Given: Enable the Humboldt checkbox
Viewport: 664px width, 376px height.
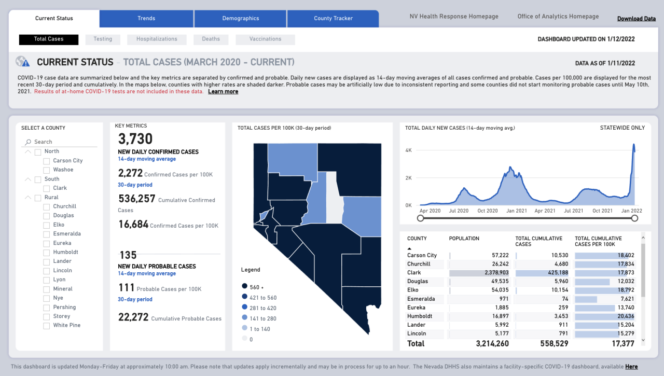Looking at the screenshot, I should (x=47, y=252).
